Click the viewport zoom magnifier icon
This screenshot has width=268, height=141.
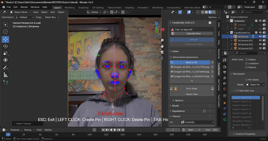tap(162, 40)
